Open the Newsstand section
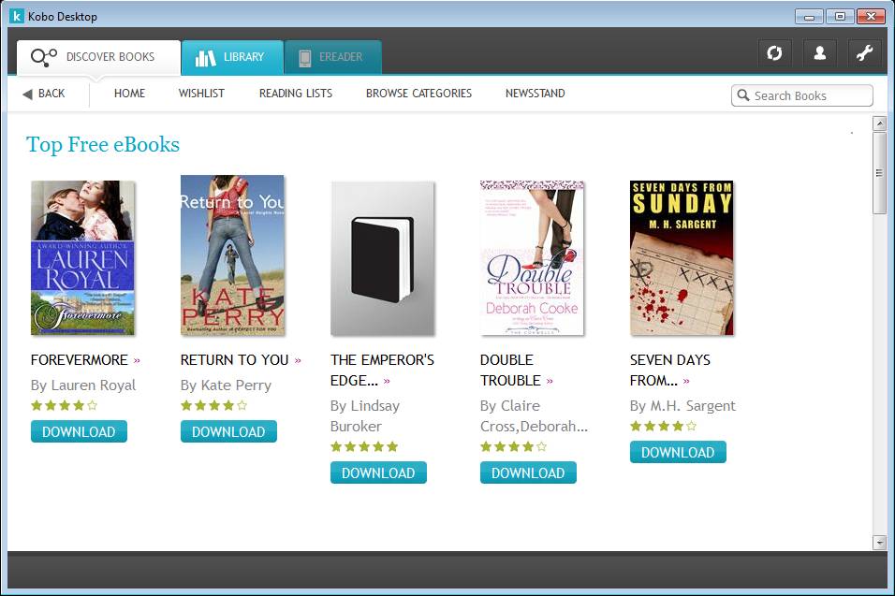The height and width of the screenshot is (596, 895). coord(536,93)
